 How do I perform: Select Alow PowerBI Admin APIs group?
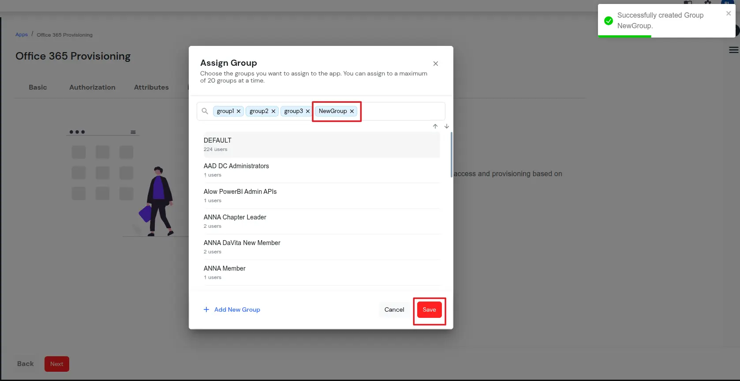[321, 196]
